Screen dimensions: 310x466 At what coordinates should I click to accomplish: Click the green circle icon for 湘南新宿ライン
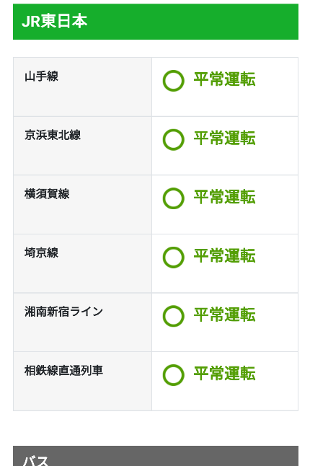pos(174,316)
